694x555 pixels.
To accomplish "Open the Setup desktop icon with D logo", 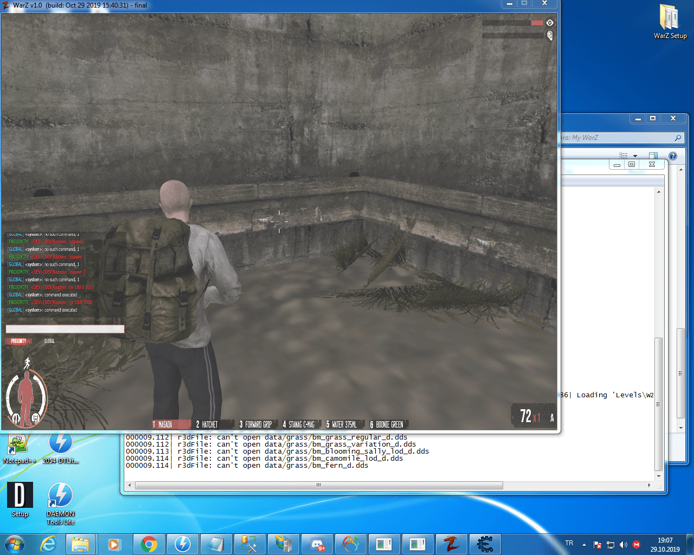I will pyautogui.click(x=20, y=500).
